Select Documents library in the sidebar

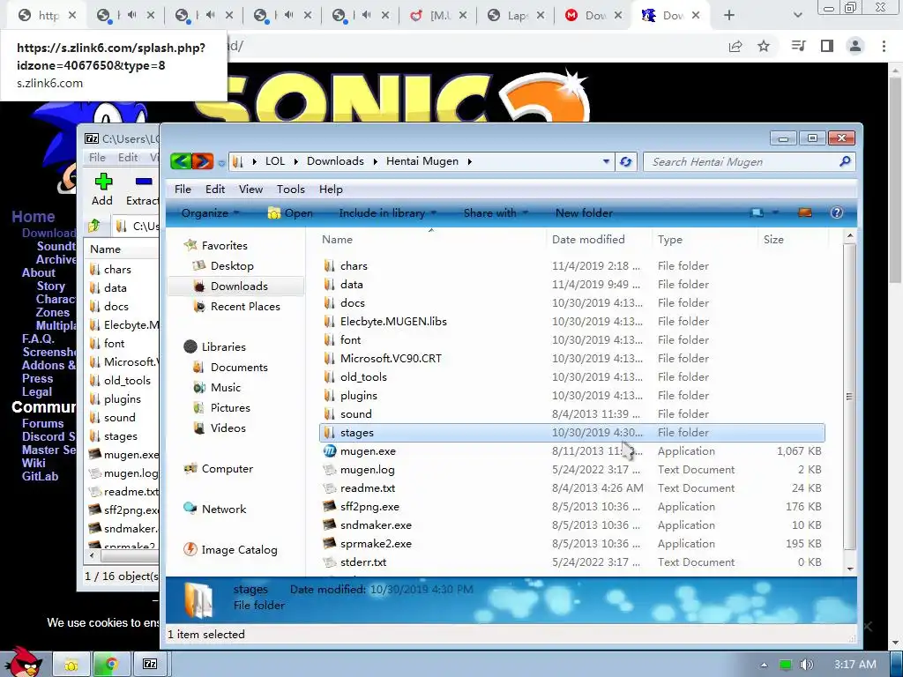point(238,368)
